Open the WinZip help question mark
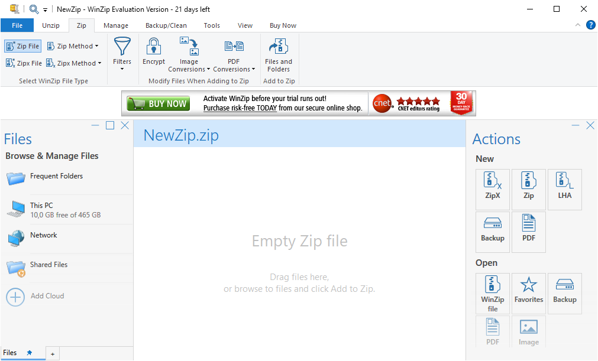598x361 pixels. tap(590, 25)
